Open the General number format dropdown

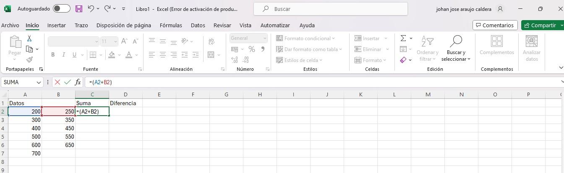[x=248, y=38]
